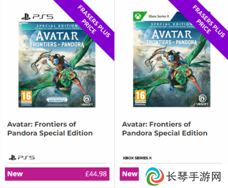Click the PS5 logo above left cover
The image size is (228, 188).
[37, 17]
